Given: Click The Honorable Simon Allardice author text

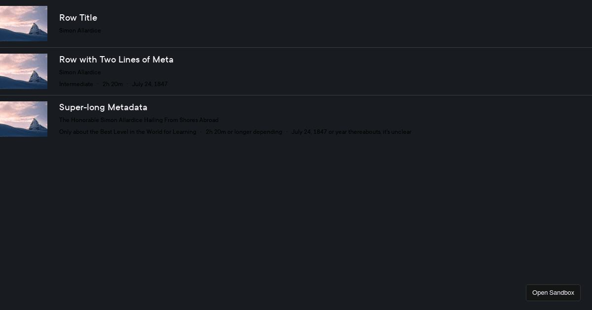Looking at the screenshot, I should 139,120.
